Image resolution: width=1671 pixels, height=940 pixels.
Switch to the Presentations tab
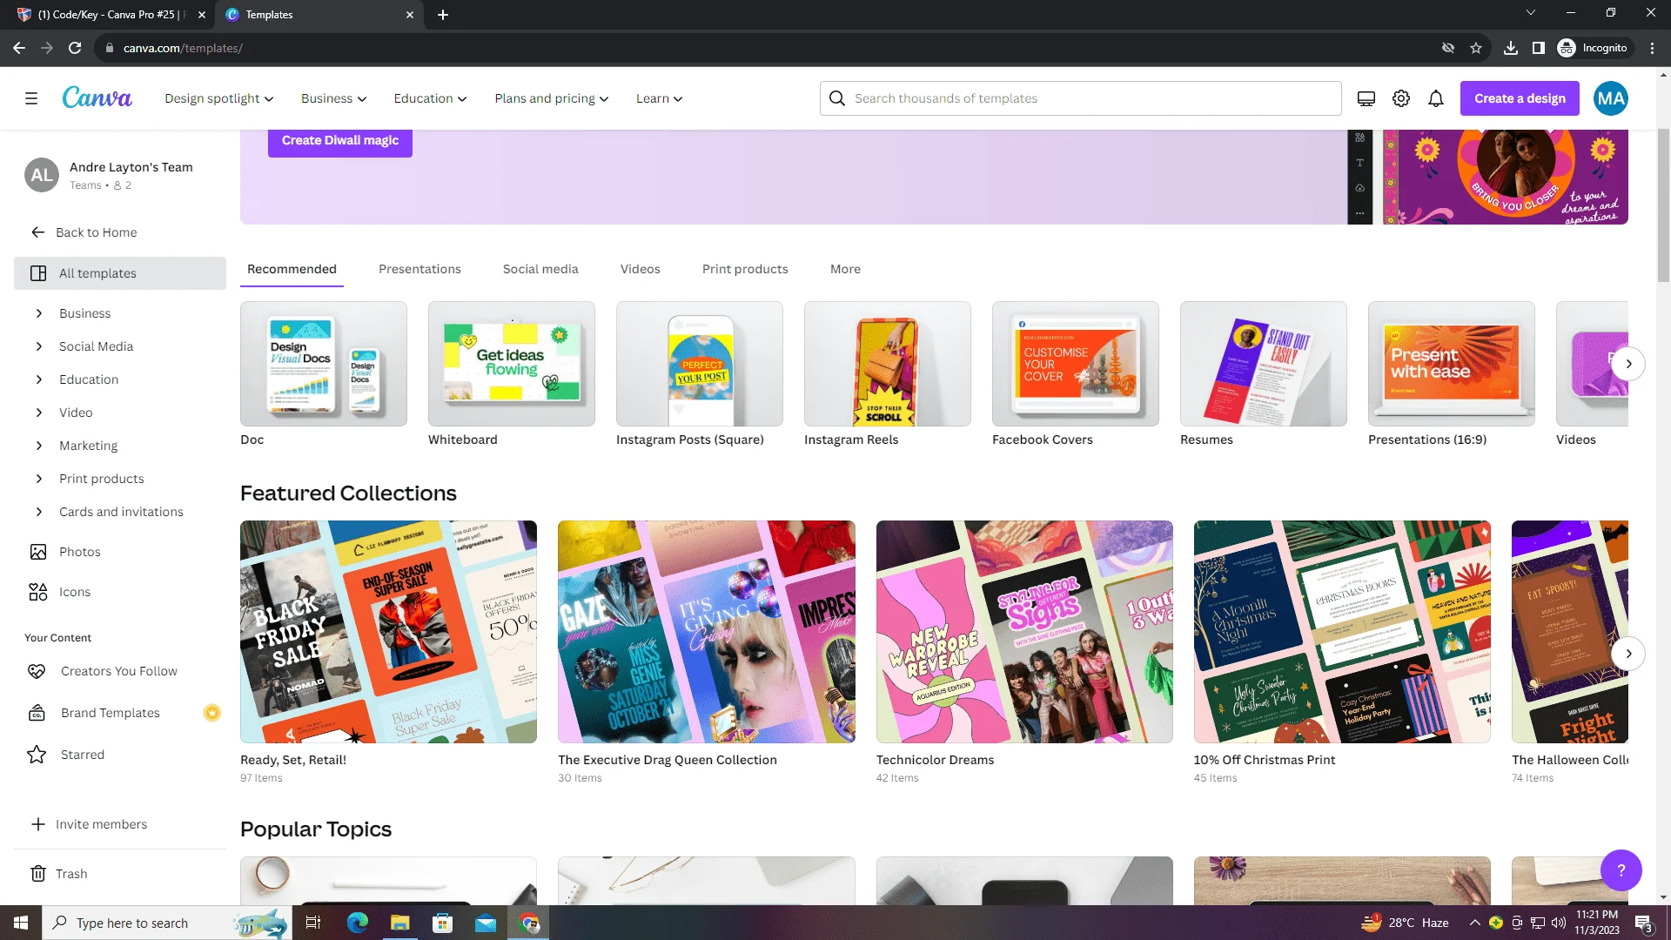pyautogui.click(x=419, y=269)
